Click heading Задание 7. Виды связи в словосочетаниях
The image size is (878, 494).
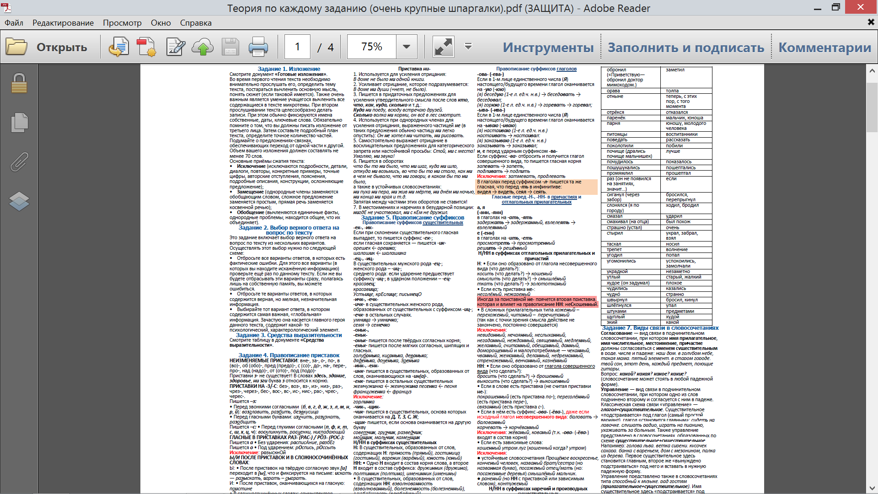point(660,328)
